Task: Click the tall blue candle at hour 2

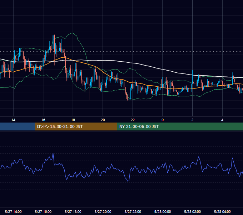Action: (x=193, y=77)
